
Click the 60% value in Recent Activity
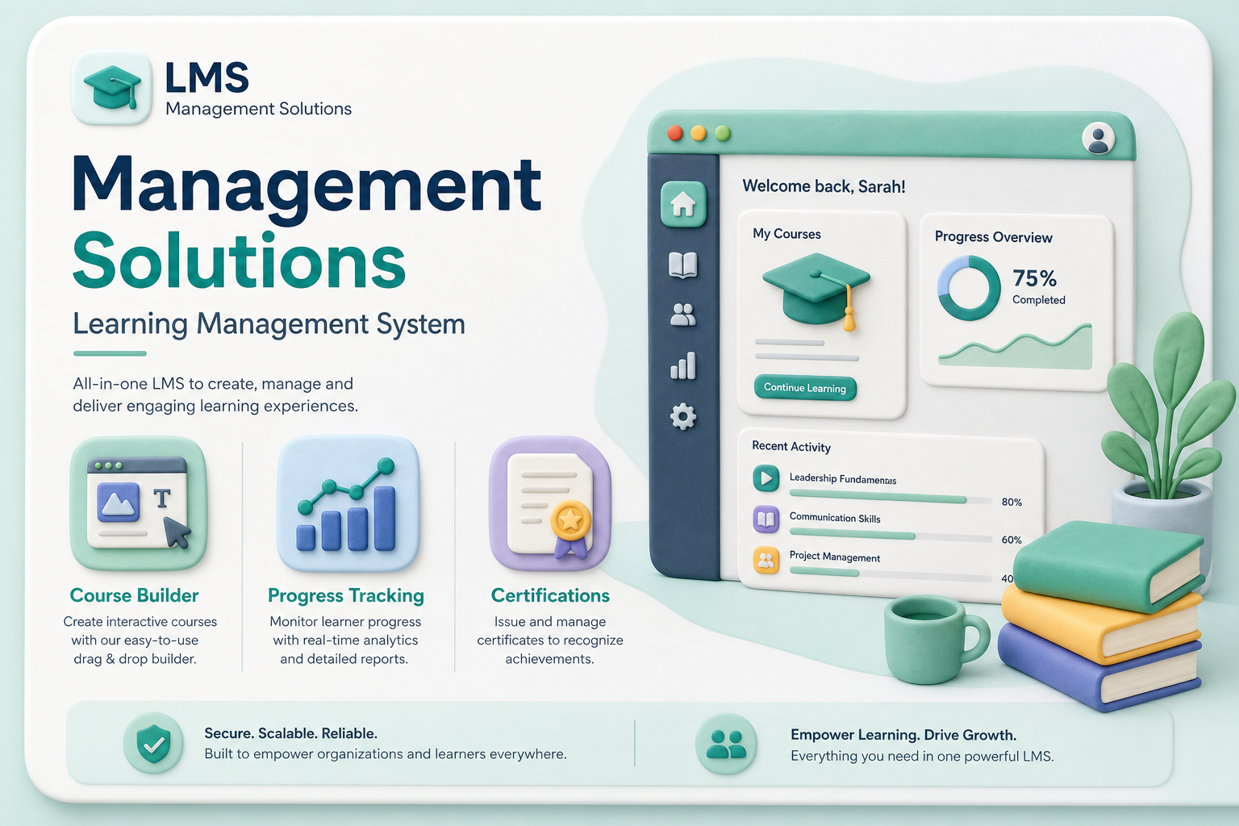(1012, 540)
